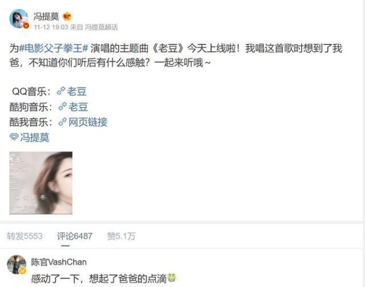Click the chain icon next to 酷狗音乐 老豆

(63, 106)
